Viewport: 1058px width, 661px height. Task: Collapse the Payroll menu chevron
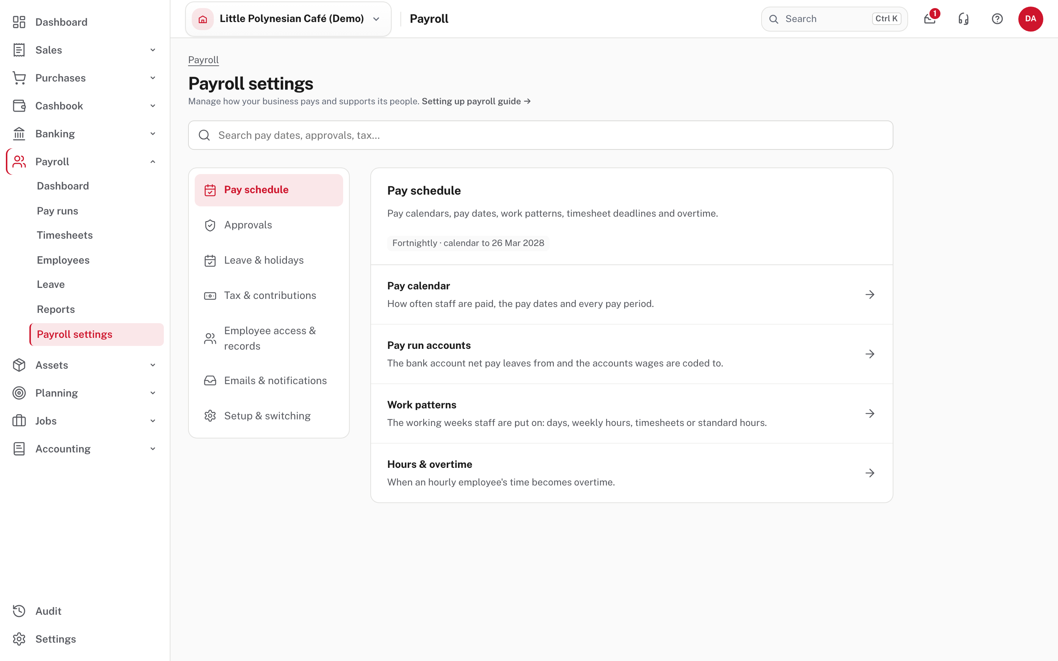(x=152, y=162)
